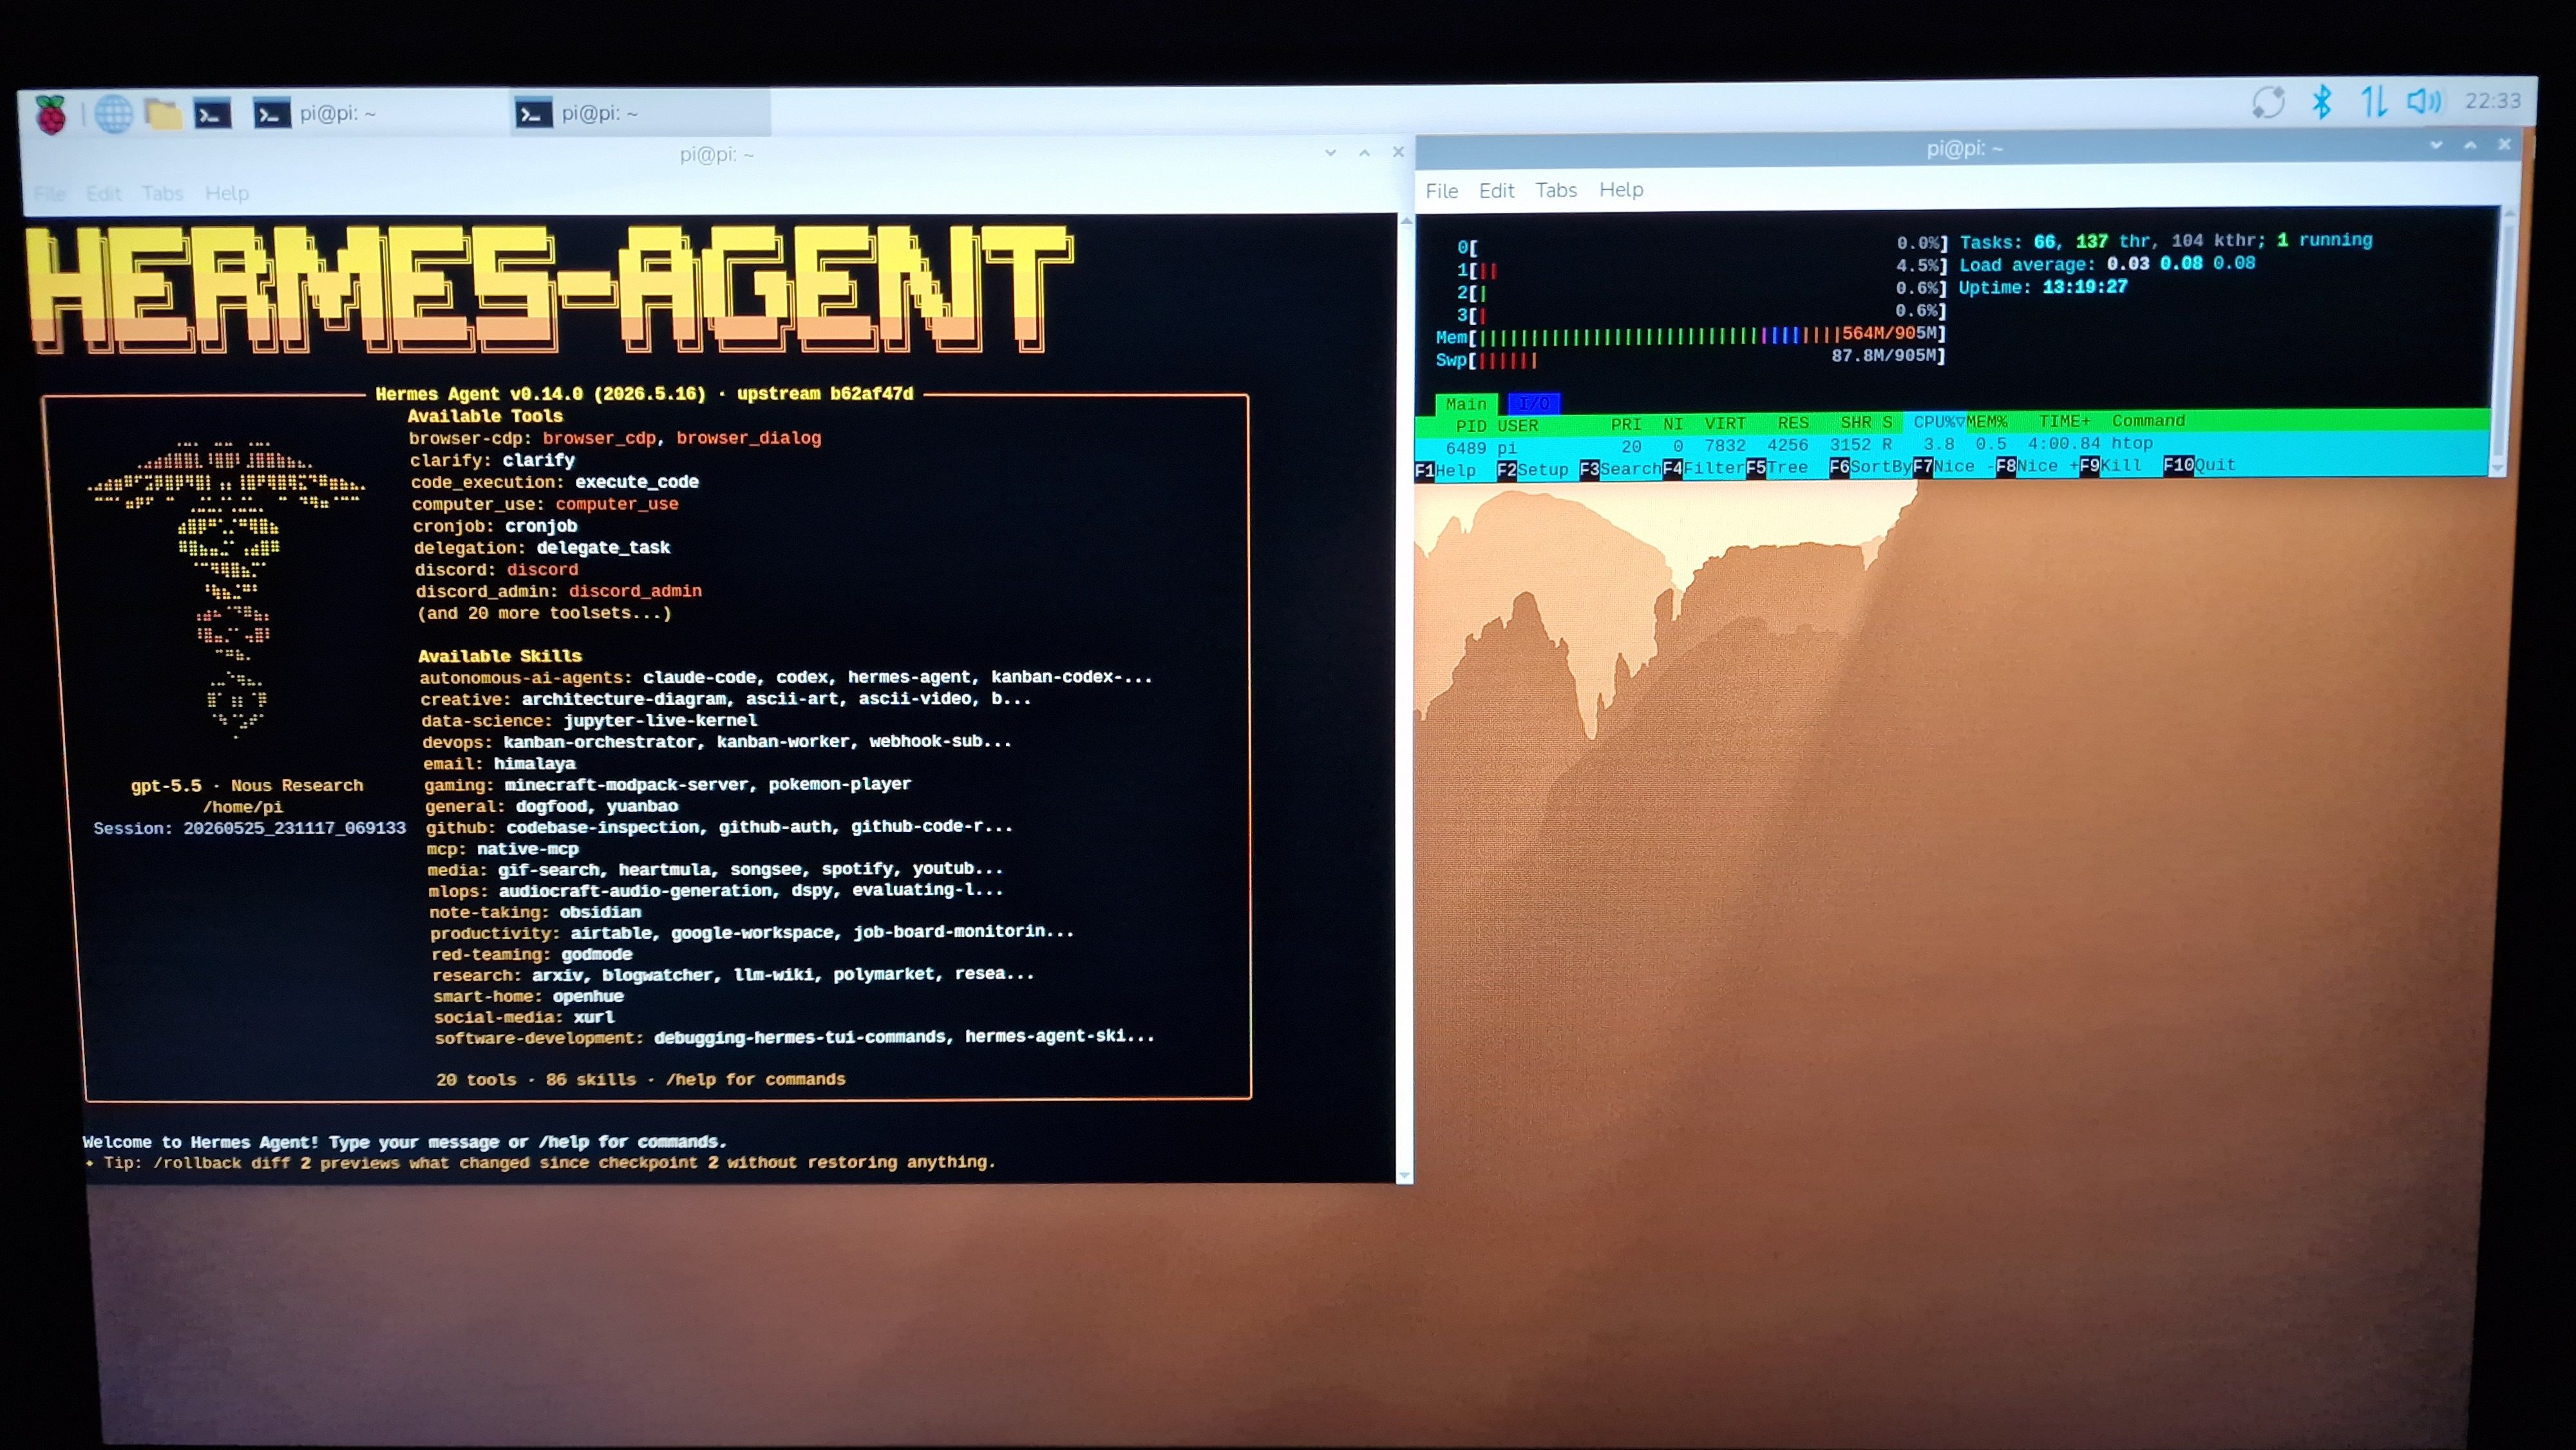2576x1450 pixels.
Task: Launch the web browser globe icon
Action: coord(113,114)
